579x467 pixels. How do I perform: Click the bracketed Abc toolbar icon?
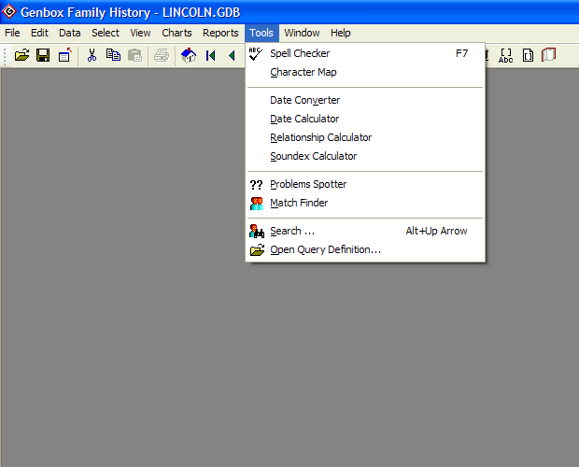click(x=506, y=55)
